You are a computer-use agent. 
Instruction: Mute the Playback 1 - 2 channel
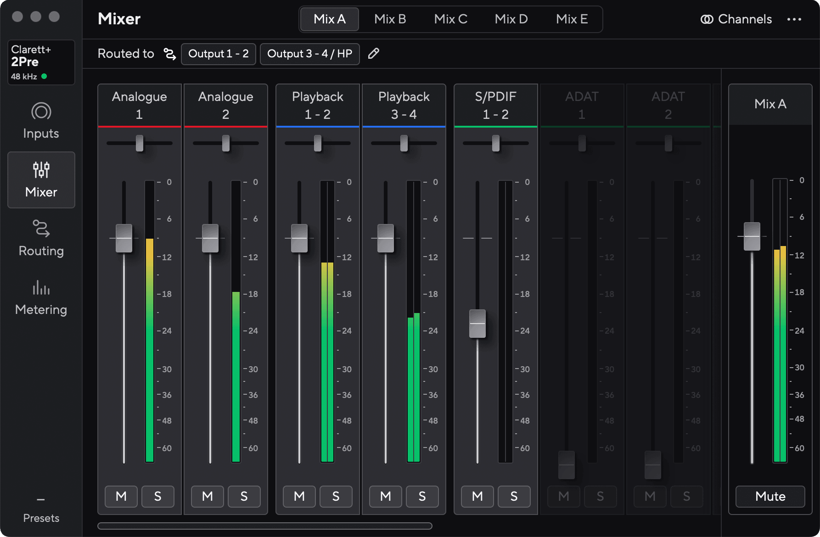(x=299, y=496)
